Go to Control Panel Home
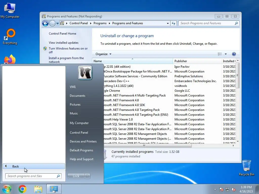This screenshot has height=194, width=259. pyautogui.click(x=62, y=34)
